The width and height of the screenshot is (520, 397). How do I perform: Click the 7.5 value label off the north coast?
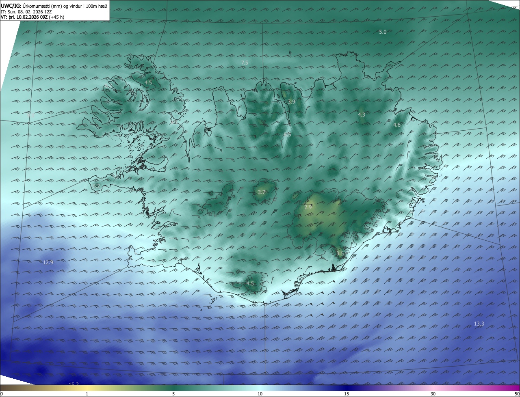tap(245, 63)
